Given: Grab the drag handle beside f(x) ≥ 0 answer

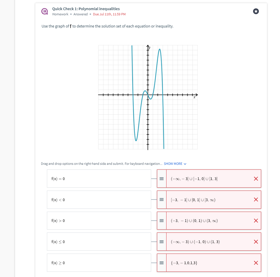Looking at the screenshot, I should [x=161, y=263].
